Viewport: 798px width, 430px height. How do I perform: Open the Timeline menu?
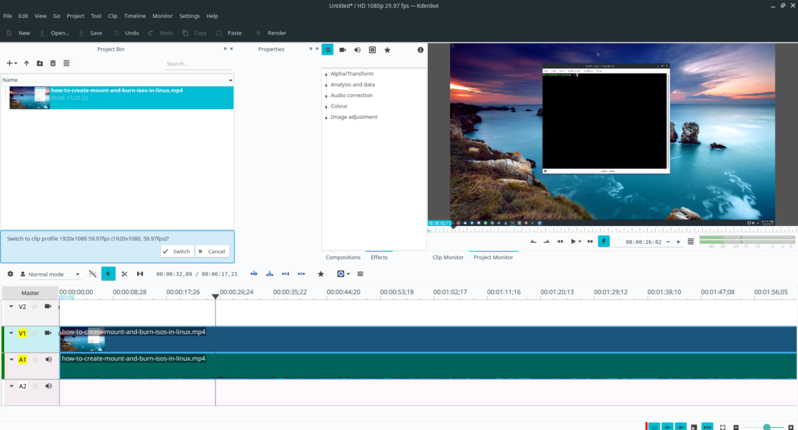pyautogui.click(x=134, y=16)
